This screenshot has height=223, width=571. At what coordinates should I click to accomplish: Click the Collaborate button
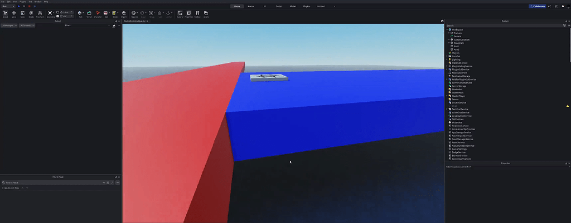pos(538,6)
